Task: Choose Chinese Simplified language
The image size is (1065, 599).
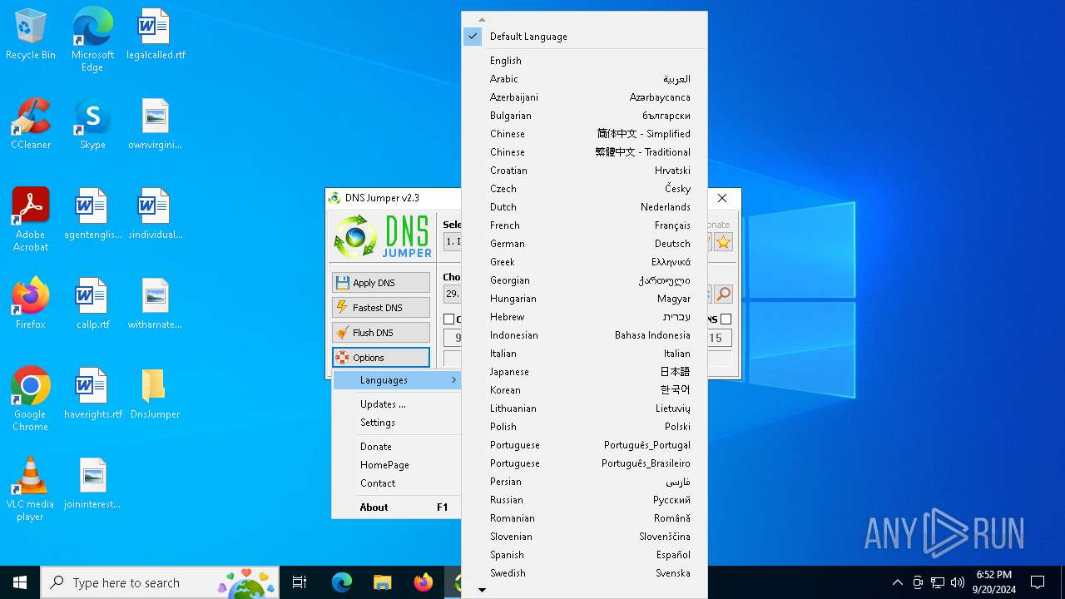Action: click(584, 134)
